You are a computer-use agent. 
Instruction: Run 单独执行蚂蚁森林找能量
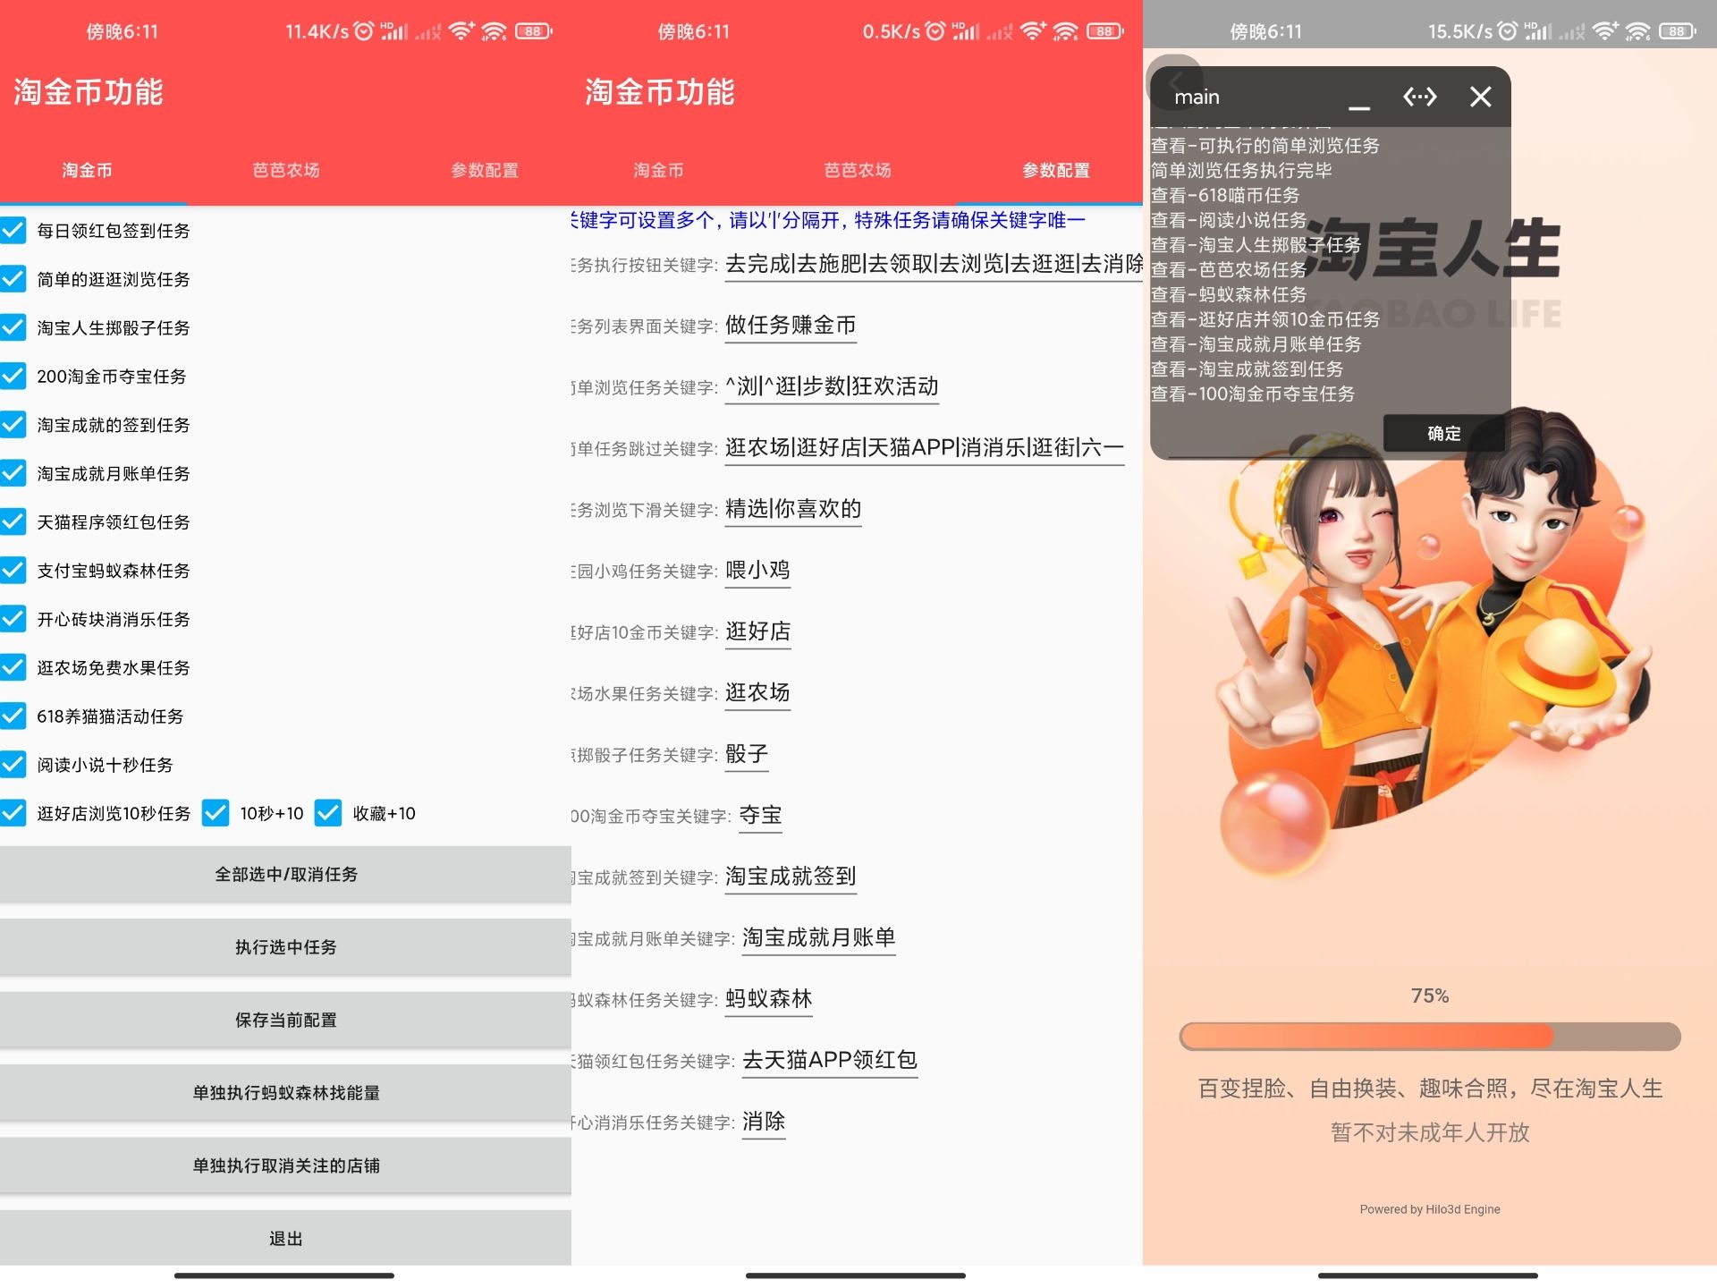pos(286,1092)
